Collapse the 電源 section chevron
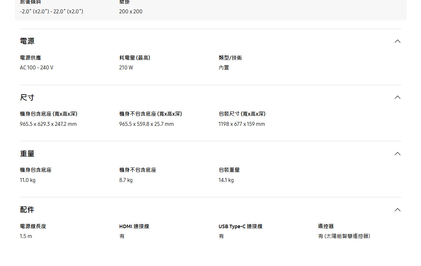Screen dimensions: 421x266 397,41
